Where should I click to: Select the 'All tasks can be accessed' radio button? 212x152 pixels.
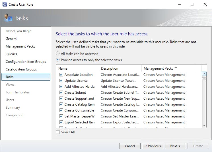(58, 53)
